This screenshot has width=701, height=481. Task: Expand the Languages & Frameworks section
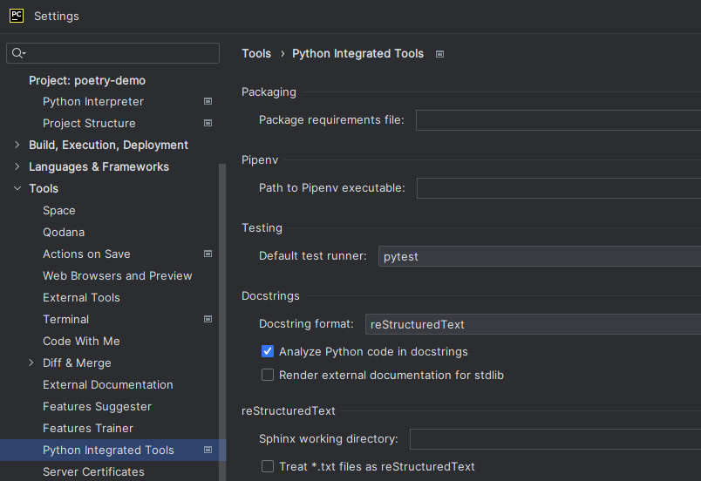pos(17,167)
